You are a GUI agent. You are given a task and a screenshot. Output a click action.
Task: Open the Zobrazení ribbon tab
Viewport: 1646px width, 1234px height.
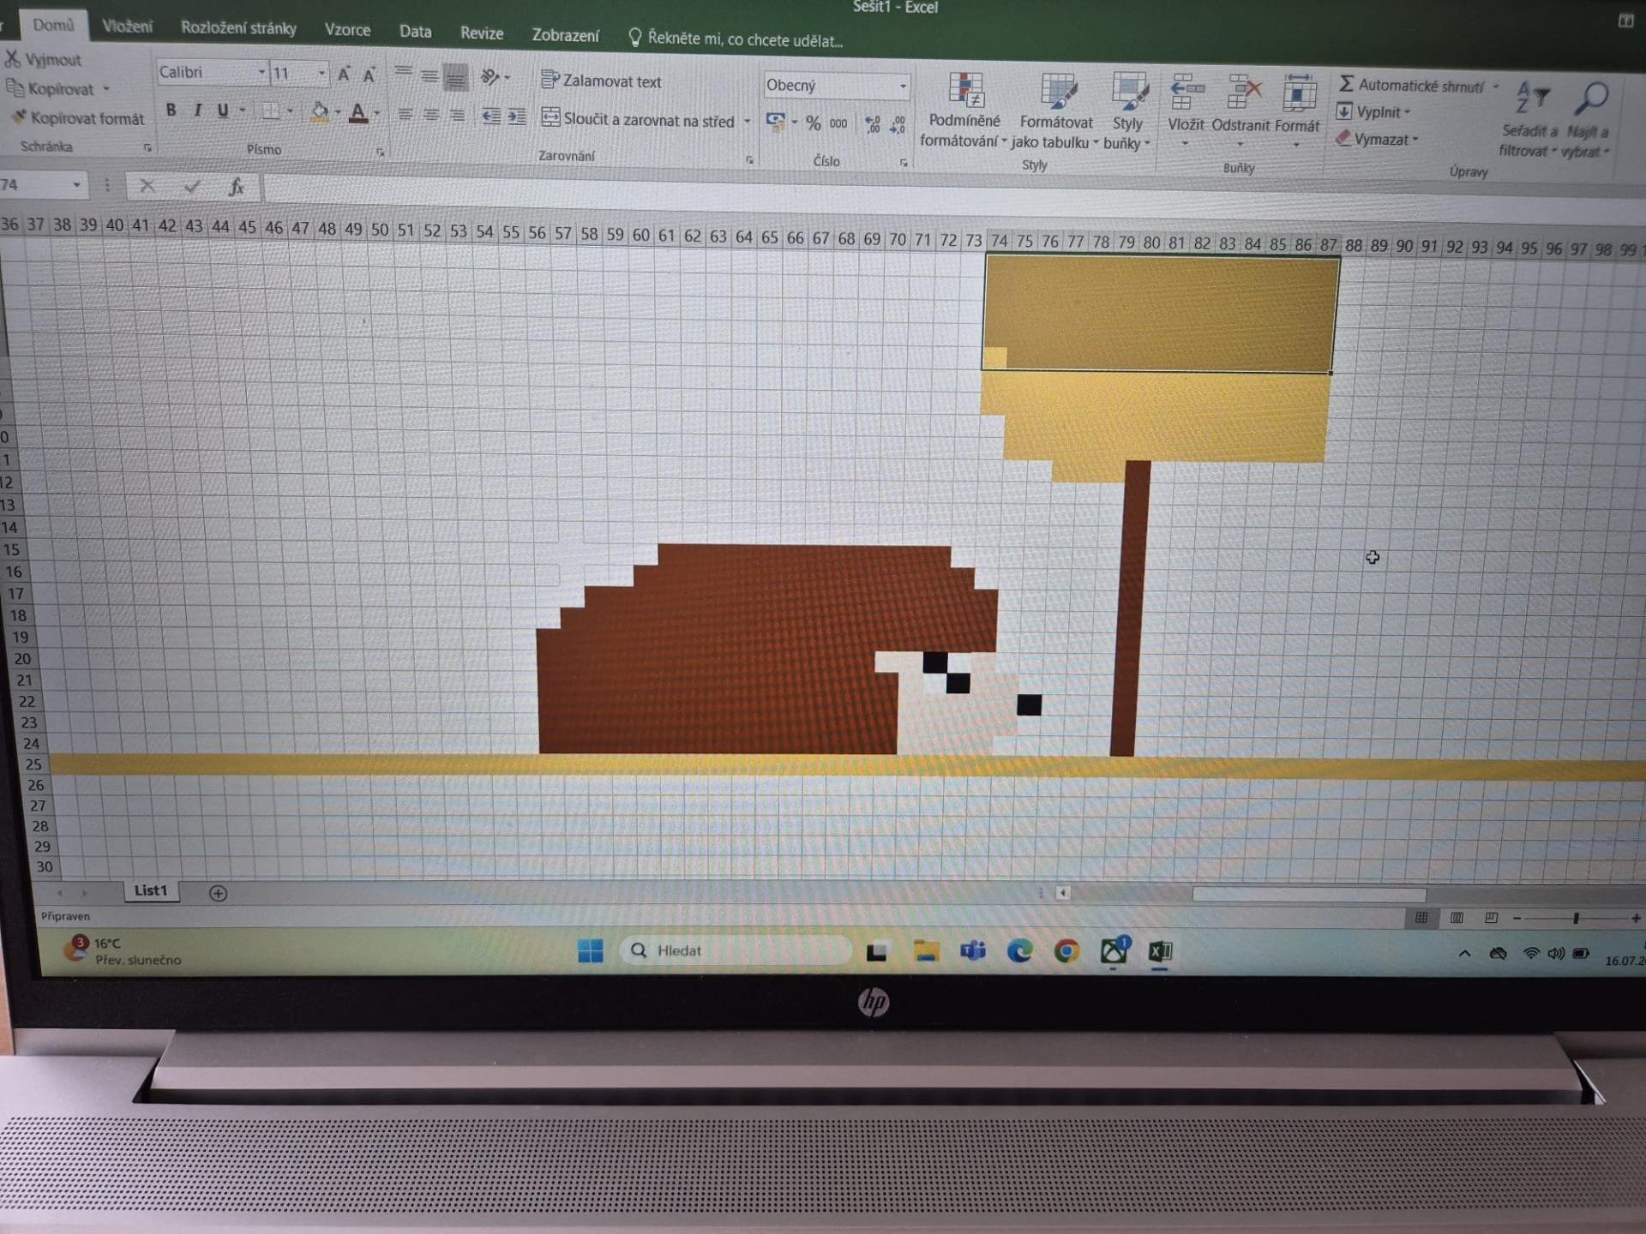point(565,35)
